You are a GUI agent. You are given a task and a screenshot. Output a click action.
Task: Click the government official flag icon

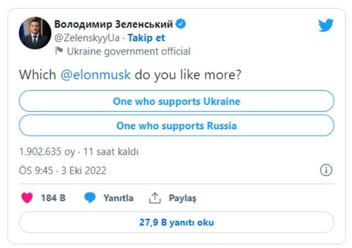pyautogui.click(x=59, y=51)
